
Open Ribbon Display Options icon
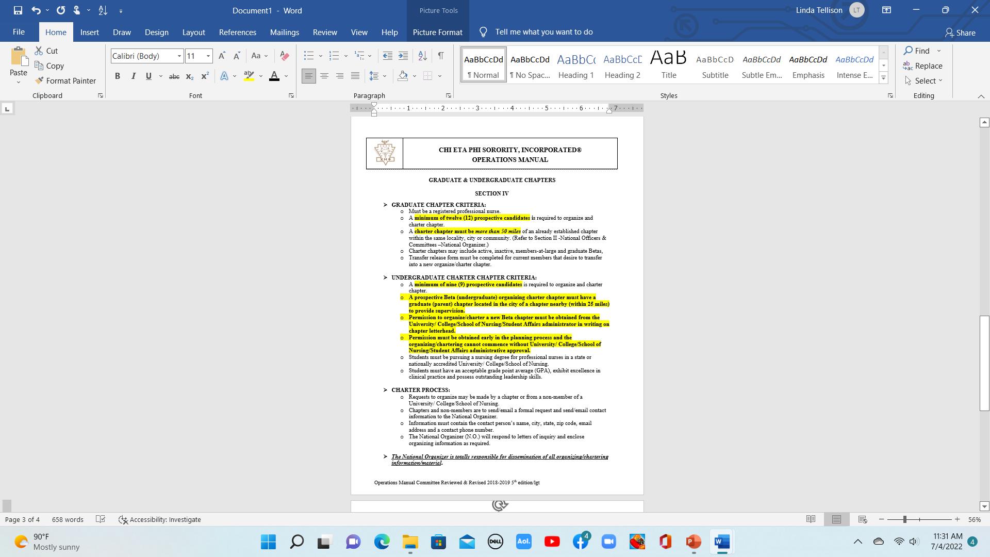[886, 10]
